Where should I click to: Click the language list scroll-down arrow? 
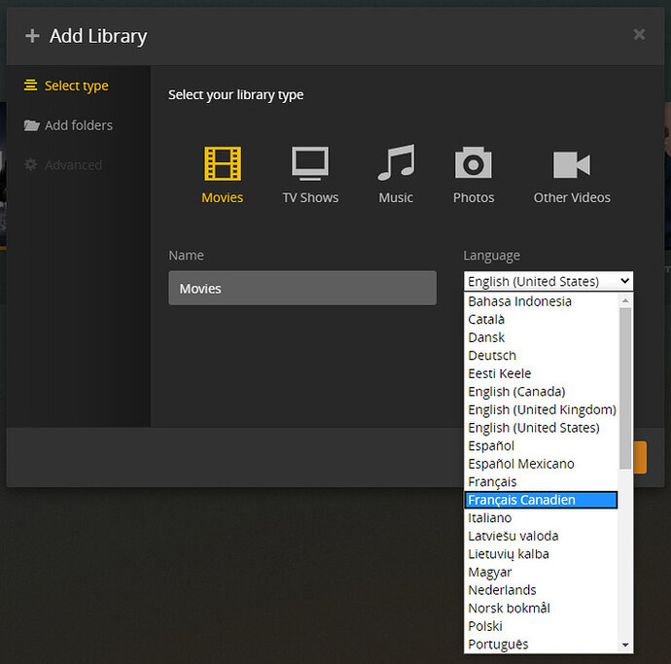[x=625, y=645]
